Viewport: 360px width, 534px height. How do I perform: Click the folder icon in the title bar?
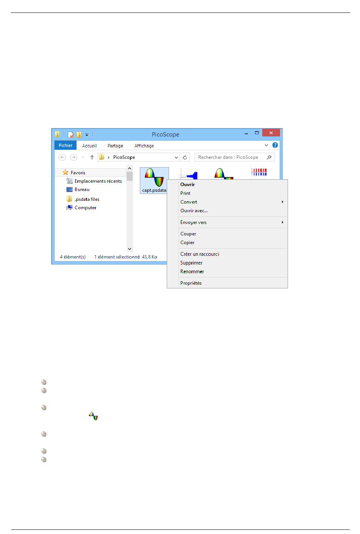click(x=57, y=134)
